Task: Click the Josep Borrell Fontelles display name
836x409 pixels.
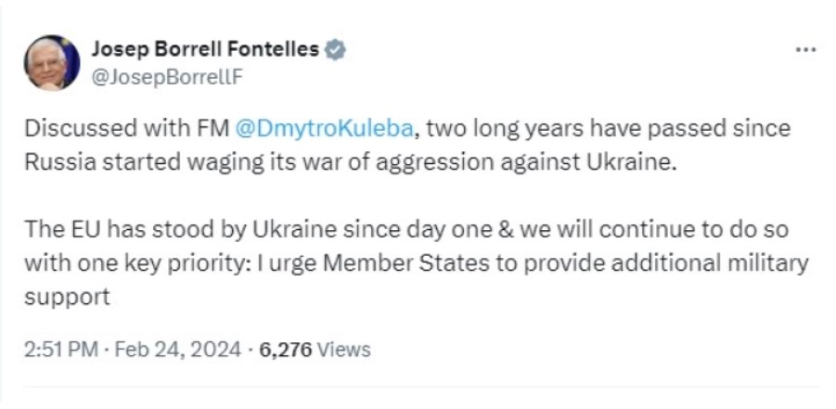Action: tap(207, 49)
